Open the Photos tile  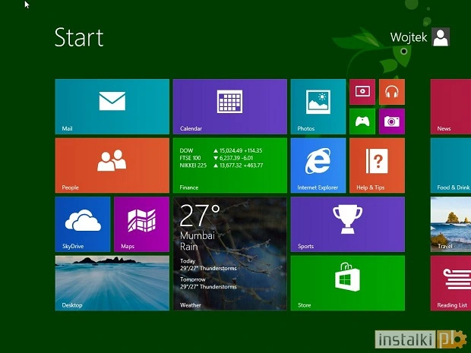[318, 106]
